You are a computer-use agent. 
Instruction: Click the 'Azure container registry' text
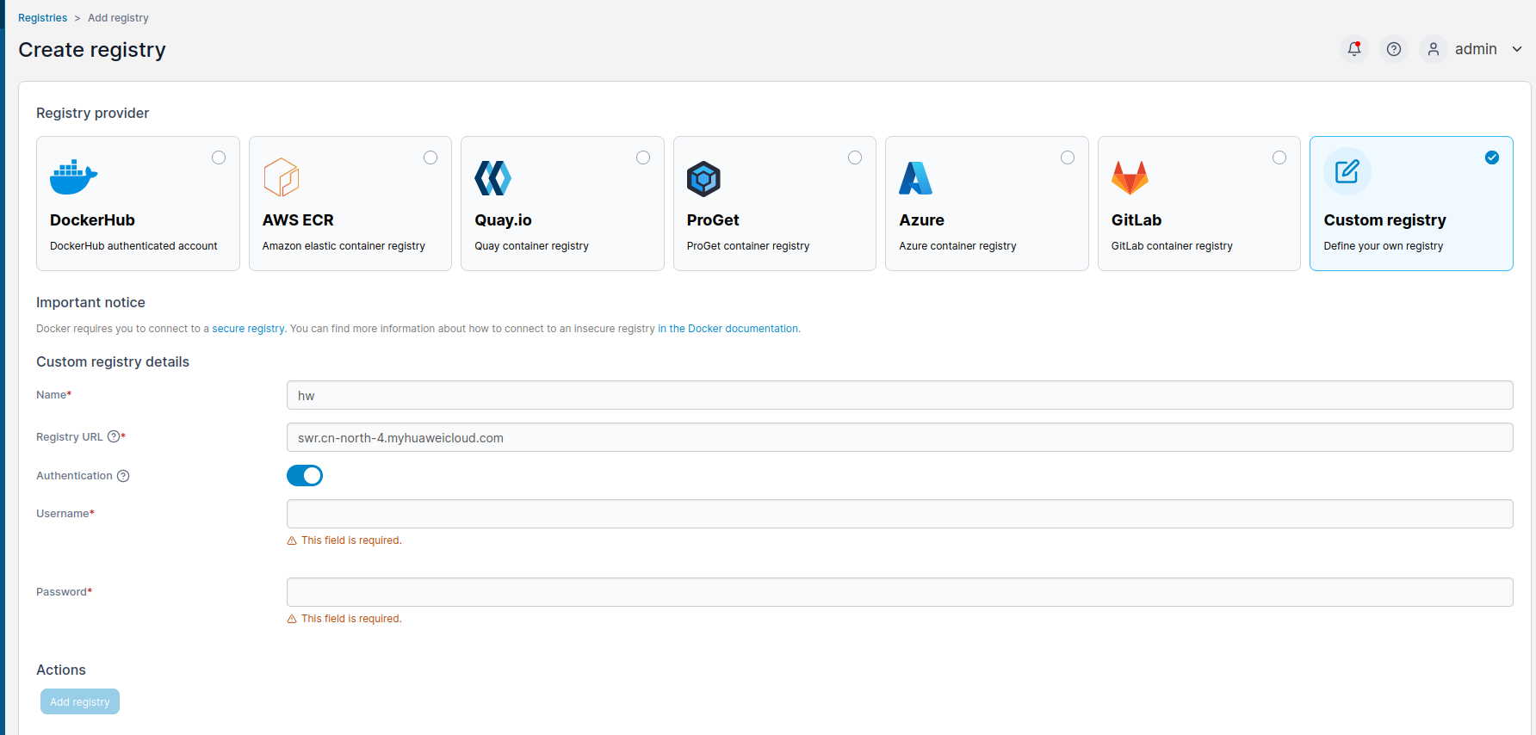click(x=957, y=246)
